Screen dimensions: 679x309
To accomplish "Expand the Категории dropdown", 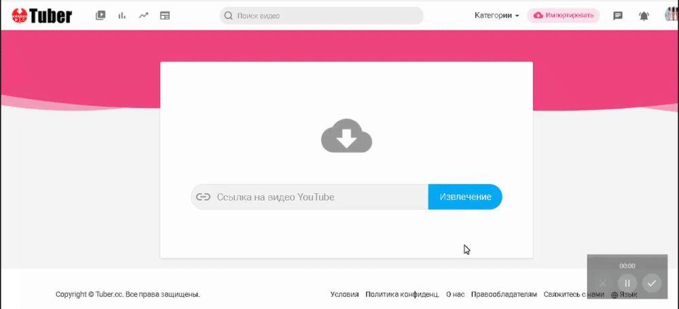I will pos(497,16).
